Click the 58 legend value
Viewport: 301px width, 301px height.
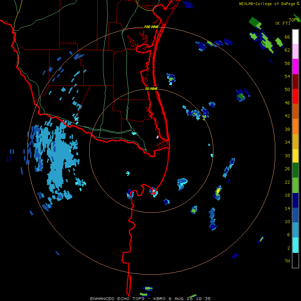pos(287,63)
